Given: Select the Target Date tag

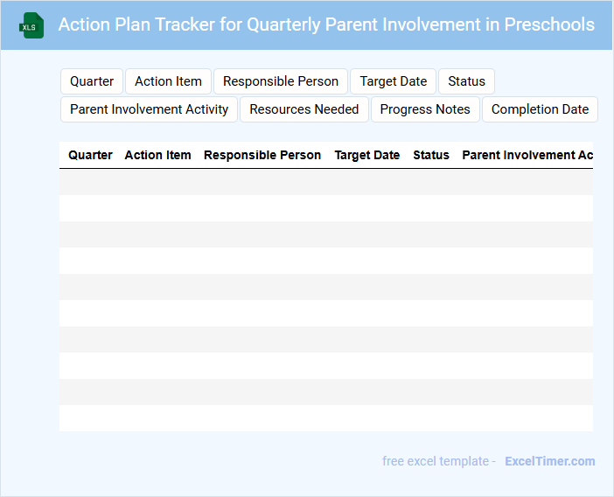Looking at the screenshot, I should point(394,81).
